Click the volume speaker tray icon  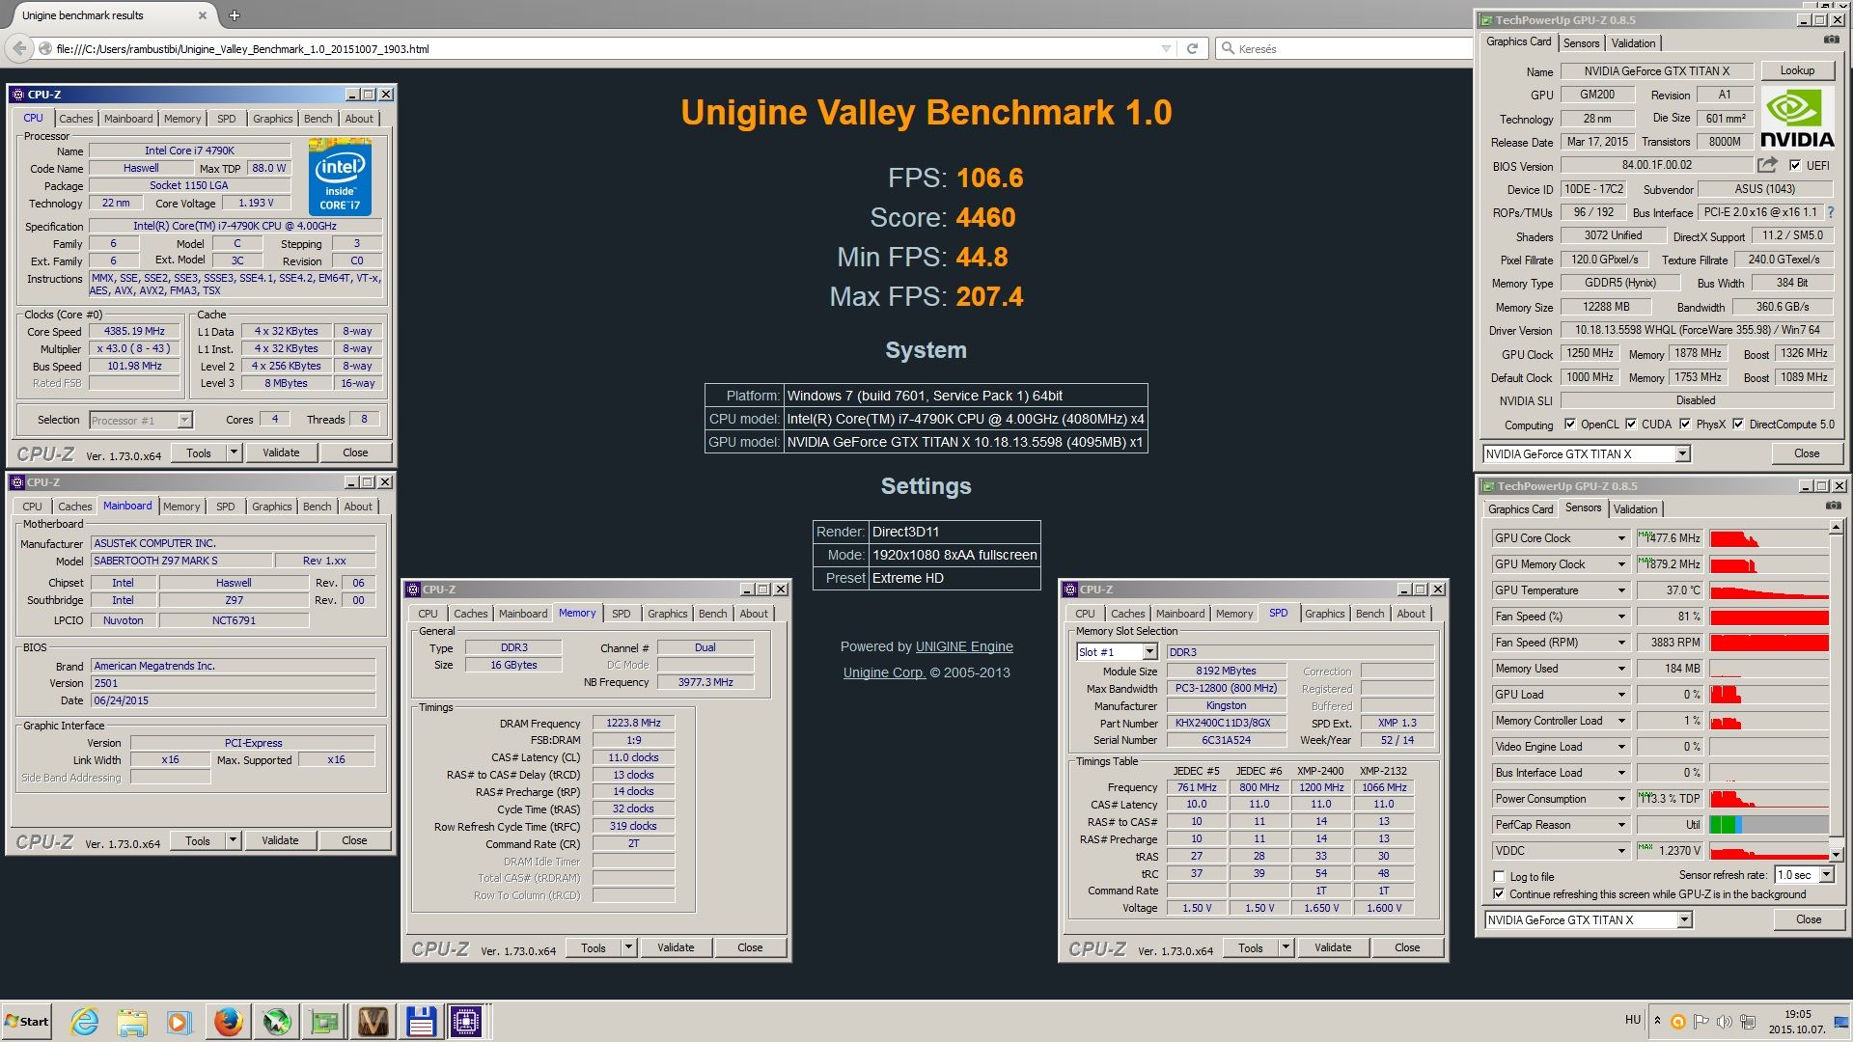click(1724, 1021)
